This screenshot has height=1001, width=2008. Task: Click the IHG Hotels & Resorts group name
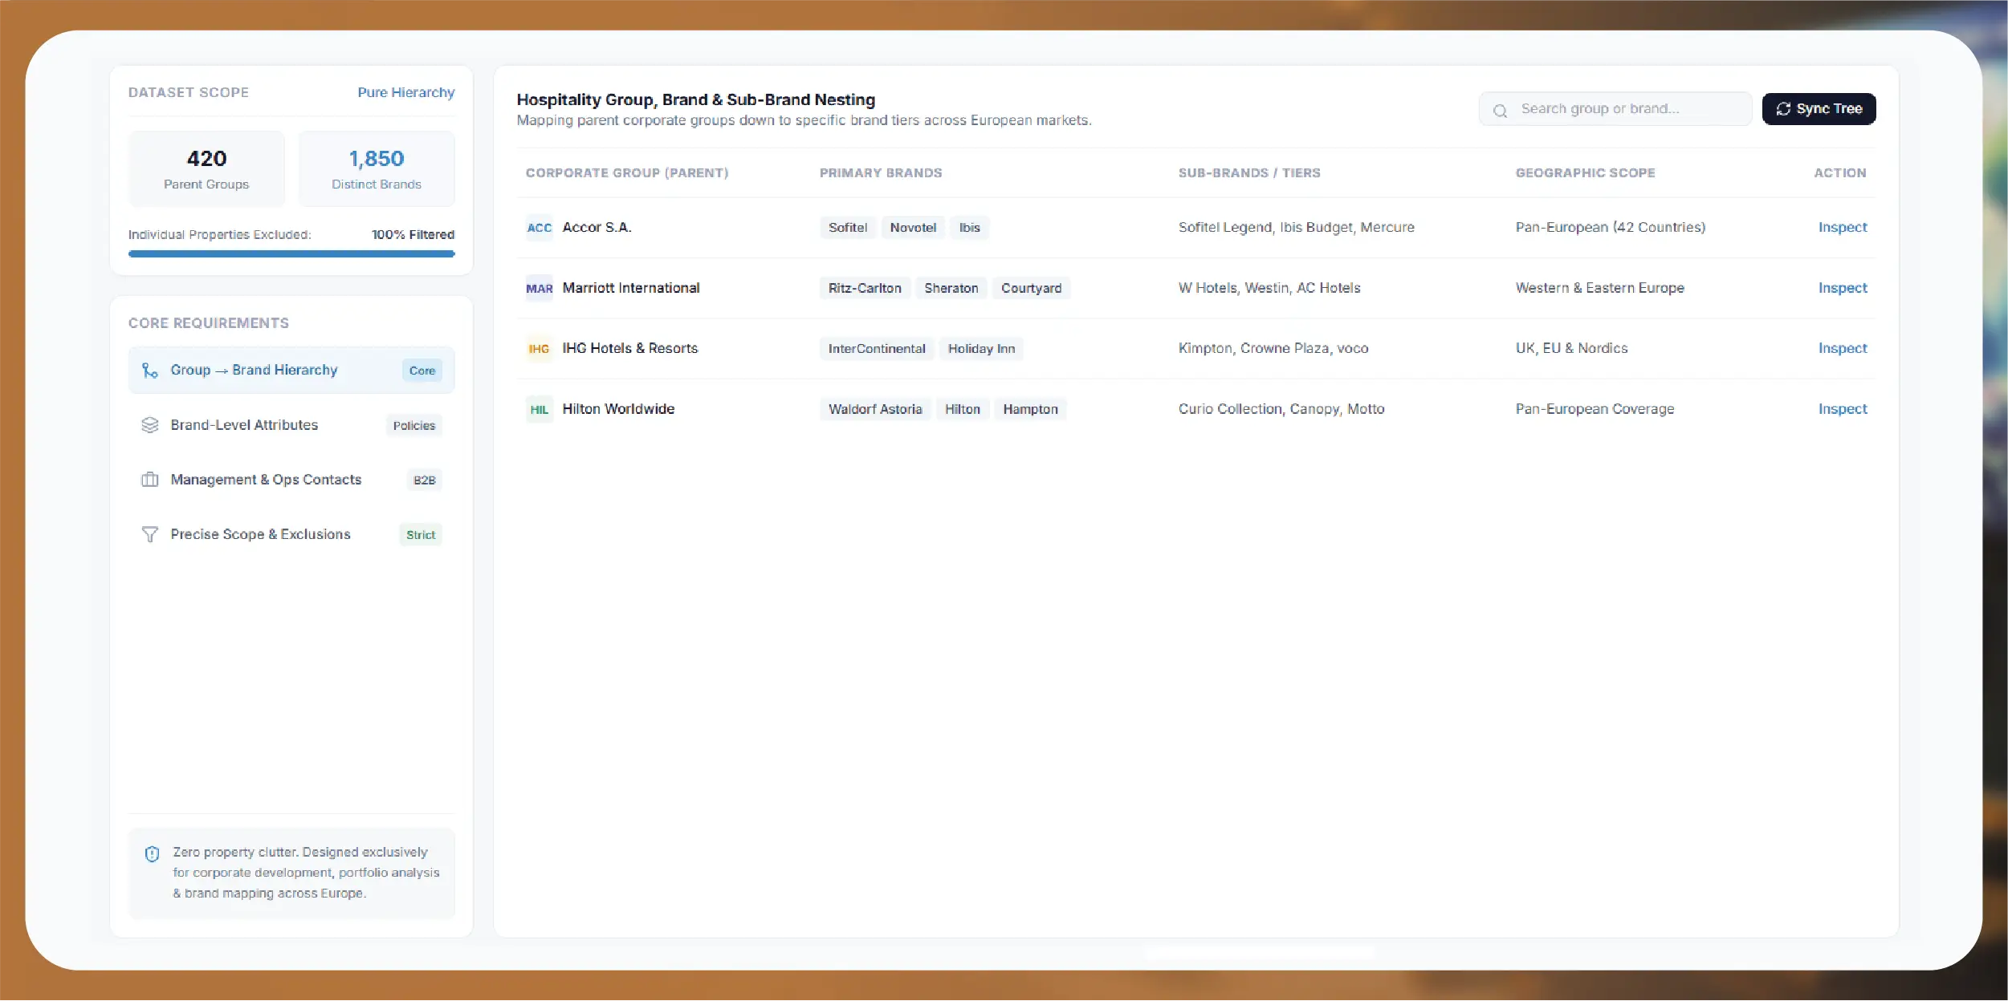630,348
